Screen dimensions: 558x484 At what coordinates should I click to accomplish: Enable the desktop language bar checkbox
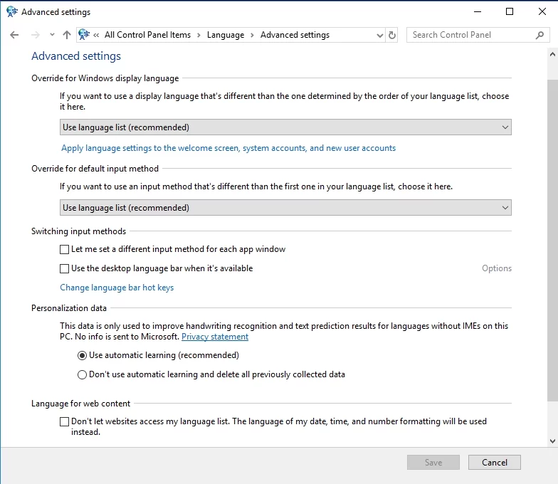(65, 269)
